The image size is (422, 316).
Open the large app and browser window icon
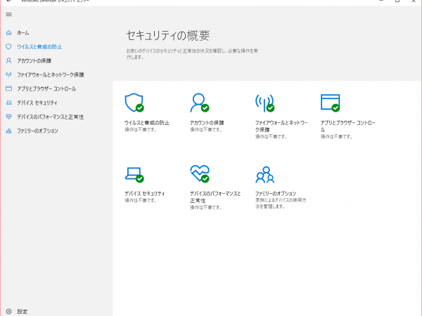pos(331,103)
